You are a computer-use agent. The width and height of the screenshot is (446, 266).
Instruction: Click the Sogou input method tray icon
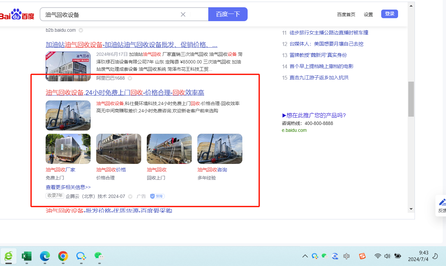(x=362, y=256)
